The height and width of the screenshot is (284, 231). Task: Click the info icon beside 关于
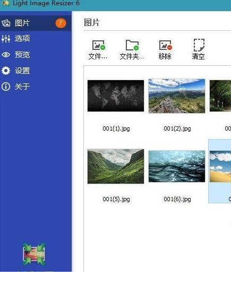tap(6, 87)
